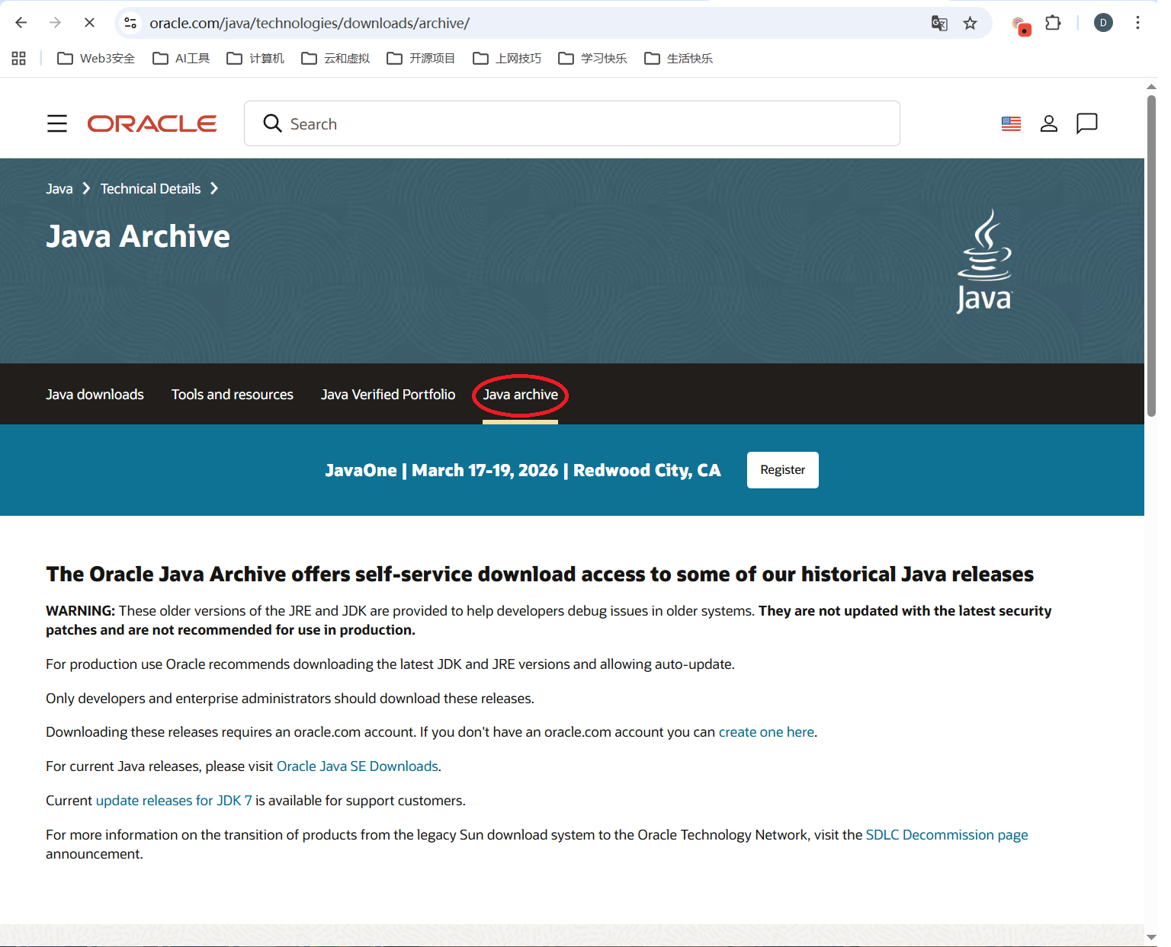The image size is (1171, 947).
Task: Bookmark this page with the star icon
Action: tap(970, 23)
